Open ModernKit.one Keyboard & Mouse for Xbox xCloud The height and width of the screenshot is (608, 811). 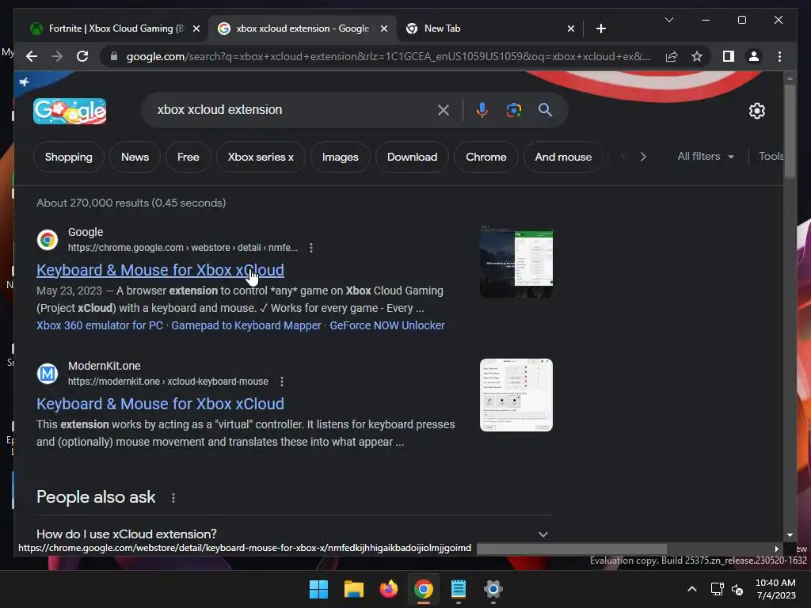tap(160, 404)
